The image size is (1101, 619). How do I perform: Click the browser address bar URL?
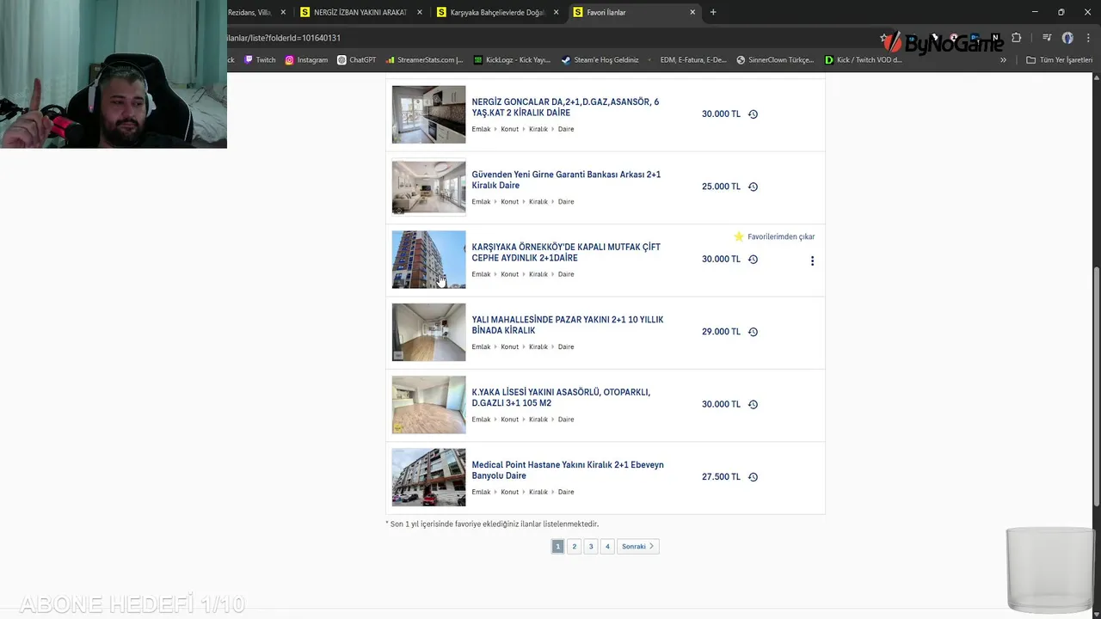pyautogui.click(x=284, y=38)
